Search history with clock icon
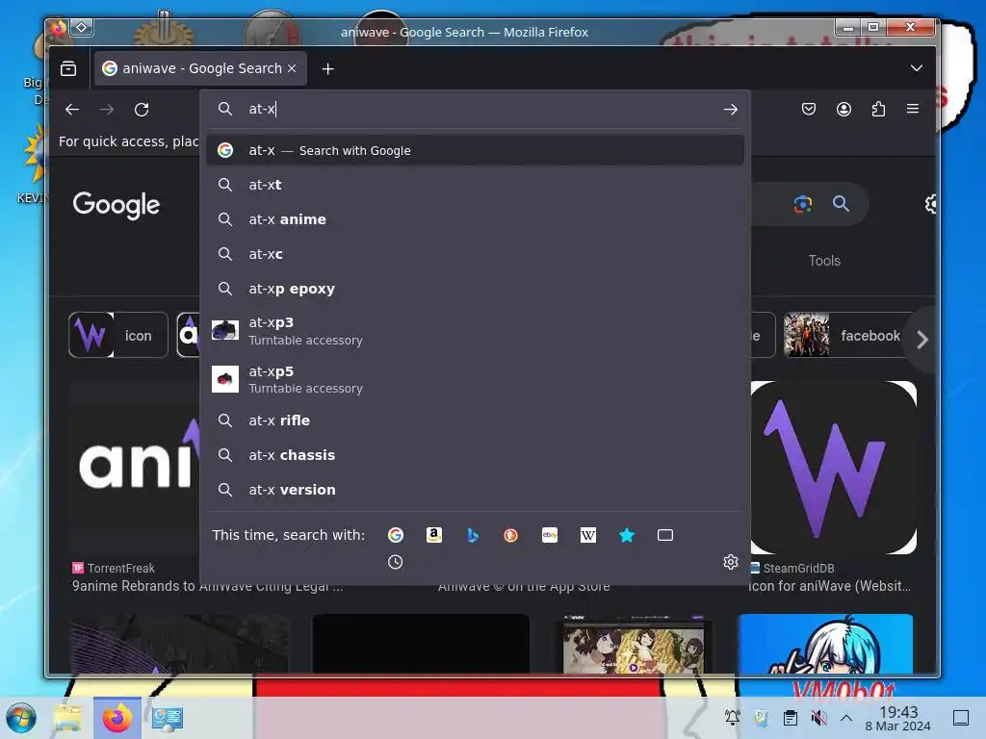The image size is (986, 739). (395, 562)
